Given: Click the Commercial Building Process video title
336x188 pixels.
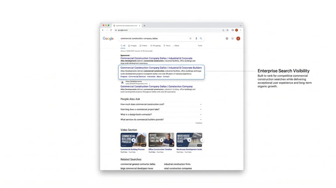Looking at the screenshot, I should 133,149.
